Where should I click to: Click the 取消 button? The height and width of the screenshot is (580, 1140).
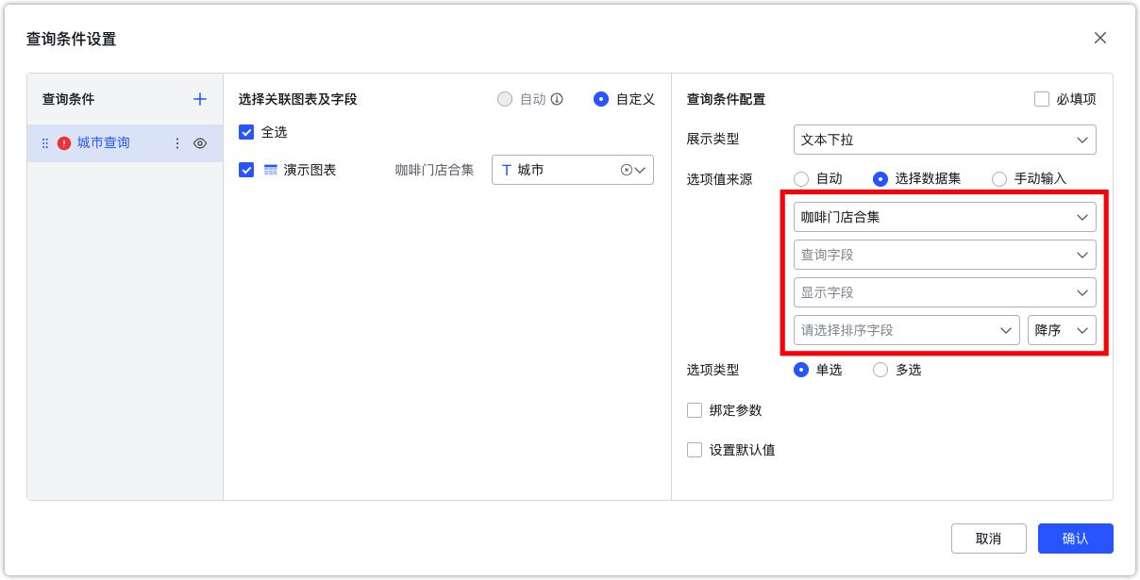[x=988, y=539]
